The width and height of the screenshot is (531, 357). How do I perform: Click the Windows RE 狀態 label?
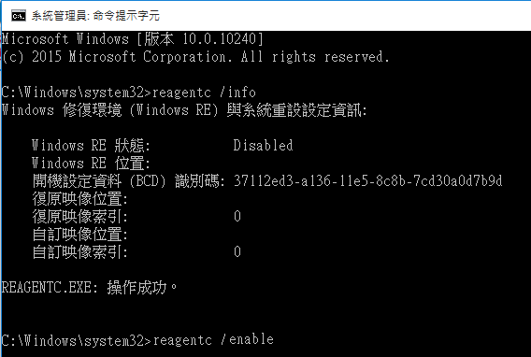click(x=91, y=146)
